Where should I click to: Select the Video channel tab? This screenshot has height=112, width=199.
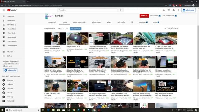pyautogui.click(x=65, y=22)
